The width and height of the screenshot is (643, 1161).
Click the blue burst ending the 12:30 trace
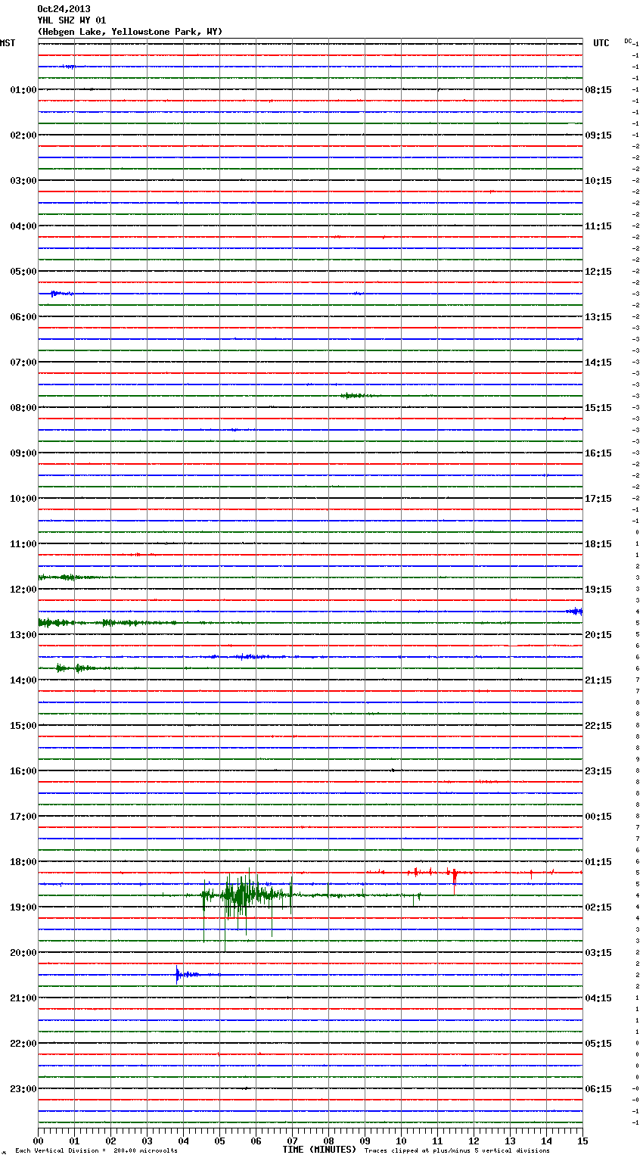coord(574,612)
